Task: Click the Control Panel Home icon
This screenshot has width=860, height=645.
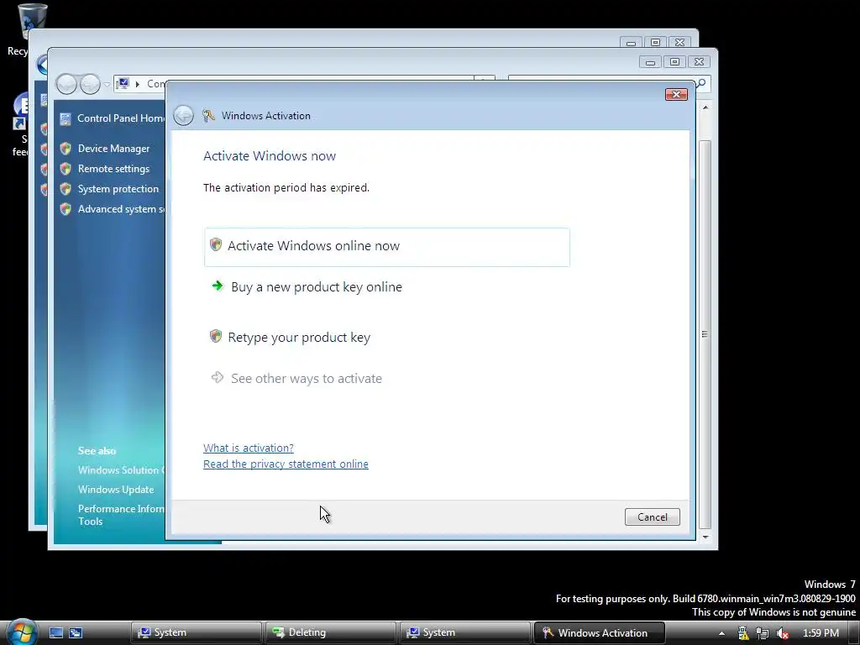Action: click(x=66, y=118)
